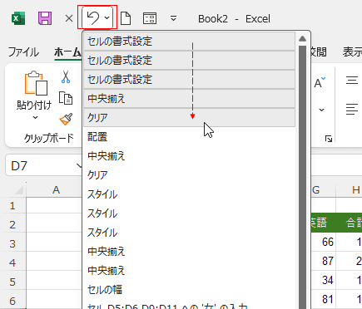
Task: Open the ファイル tab
Action: [23, 52]
